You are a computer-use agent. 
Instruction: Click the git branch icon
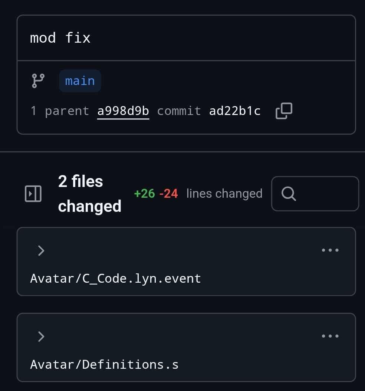click(38, 80)
